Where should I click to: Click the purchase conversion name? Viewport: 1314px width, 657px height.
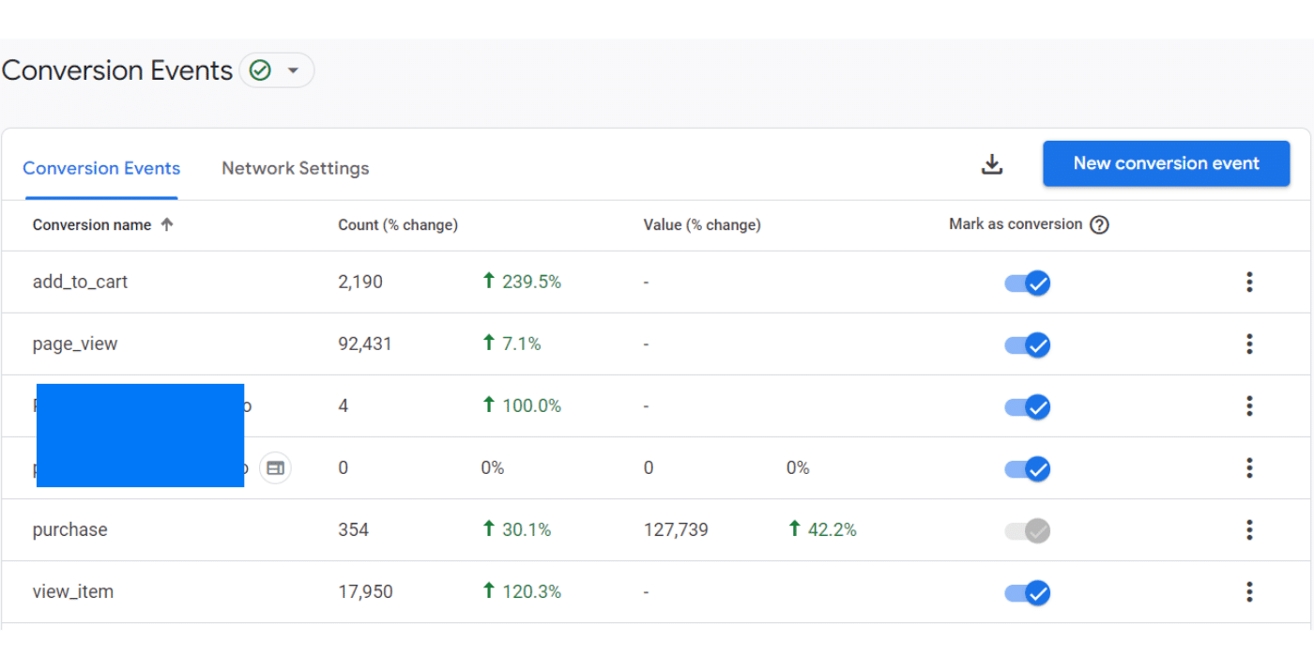click(70, 529)
